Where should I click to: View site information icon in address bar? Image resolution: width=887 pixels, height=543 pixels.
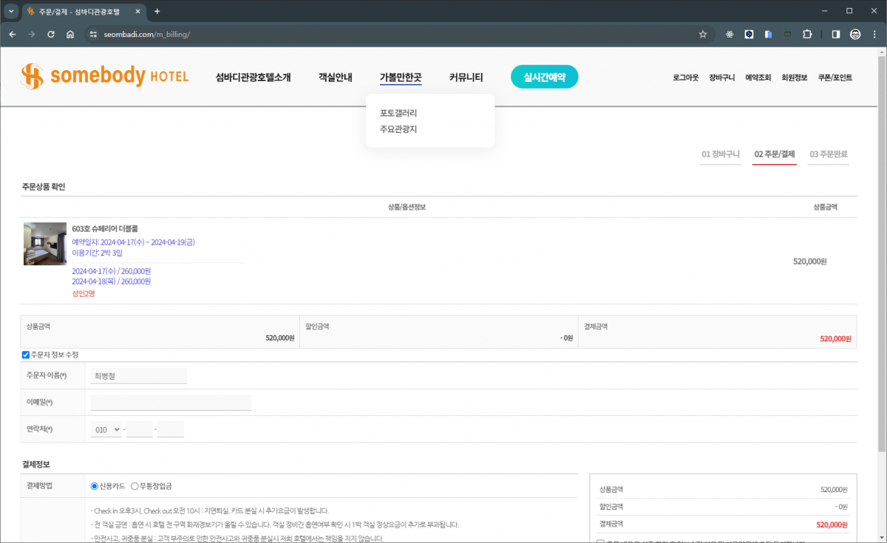coord(93,34)
